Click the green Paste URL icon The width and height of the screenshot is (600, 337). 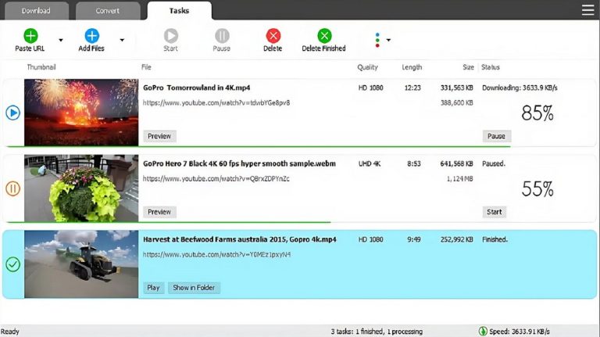(x=30, y=36)
